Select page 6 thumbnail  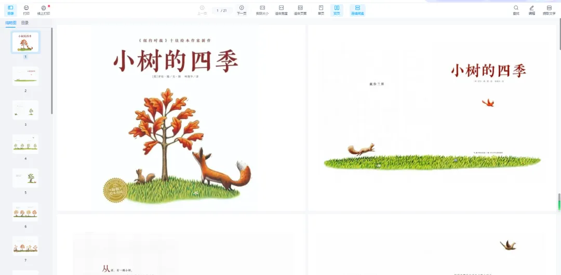[25, 212]
